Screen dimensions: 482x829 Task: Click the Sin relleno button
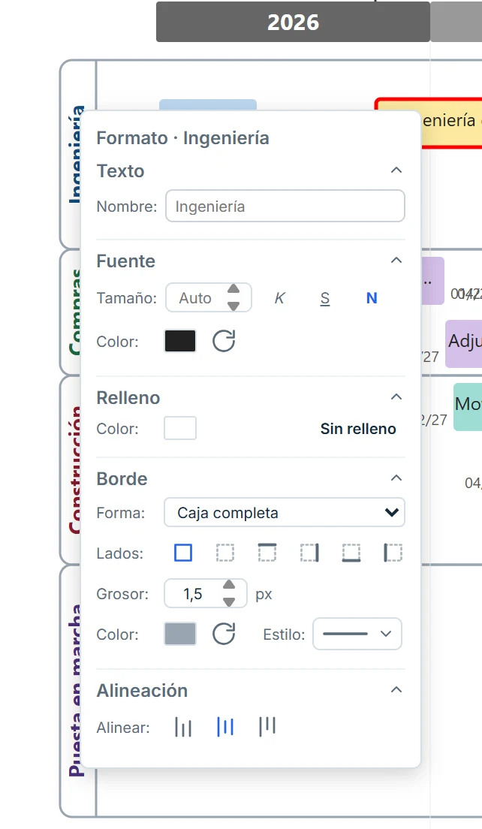pos(358,429)
